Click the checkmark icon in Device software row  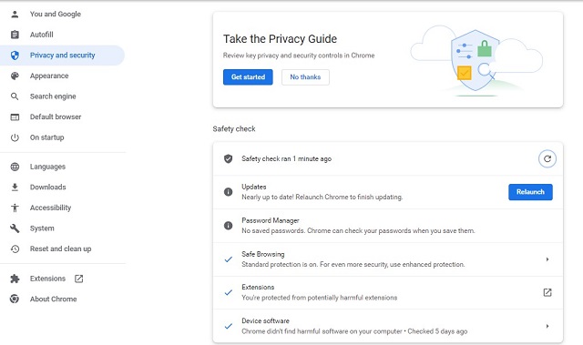[x=229, y=326]
